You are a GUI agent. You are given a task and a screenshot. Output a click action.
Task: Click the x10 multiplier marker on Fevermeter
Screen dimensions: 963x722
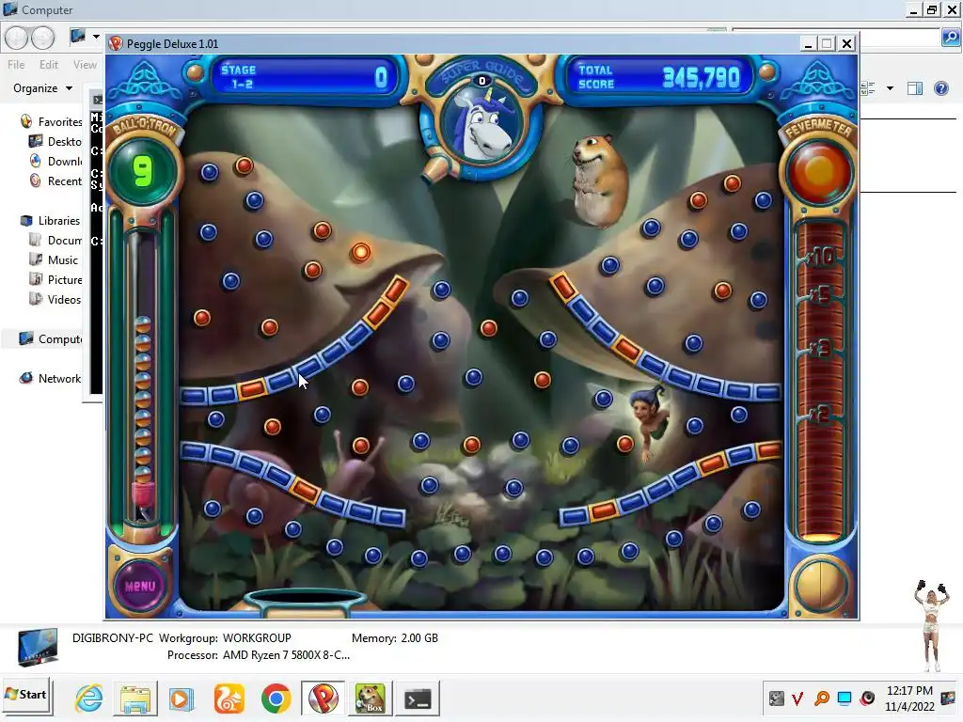[x=820, y=255]
